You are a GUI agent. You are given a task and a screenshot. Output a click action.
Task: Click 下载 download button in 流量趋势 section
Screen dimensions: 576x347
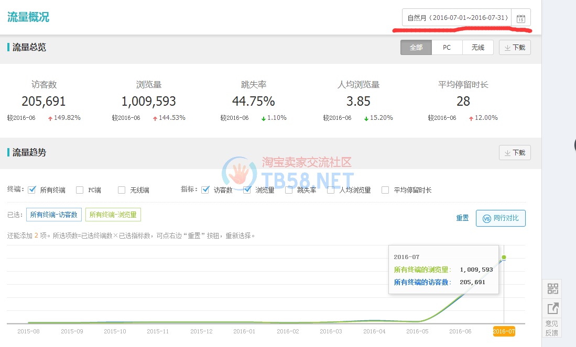click(x=515, y=153)
